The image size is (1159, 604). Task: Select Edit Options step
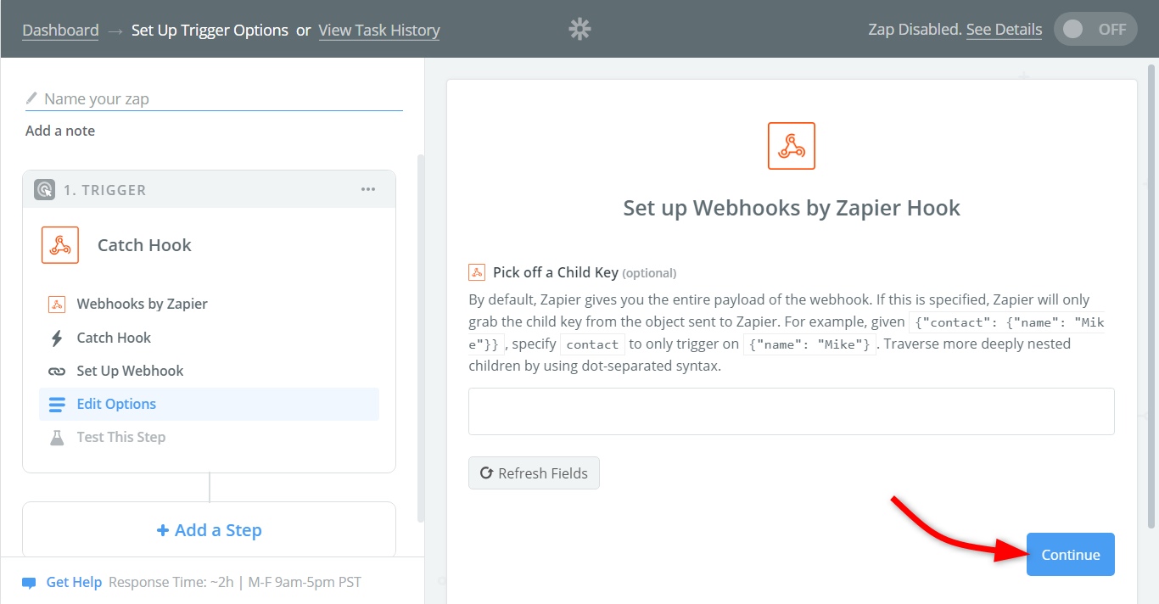point(209,405)
